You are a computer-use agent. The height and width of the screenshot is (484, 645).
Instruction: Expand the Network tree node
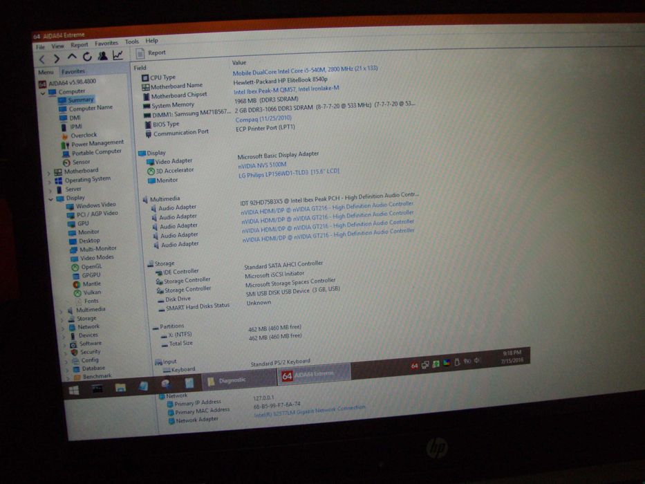[x=63, y=328]
